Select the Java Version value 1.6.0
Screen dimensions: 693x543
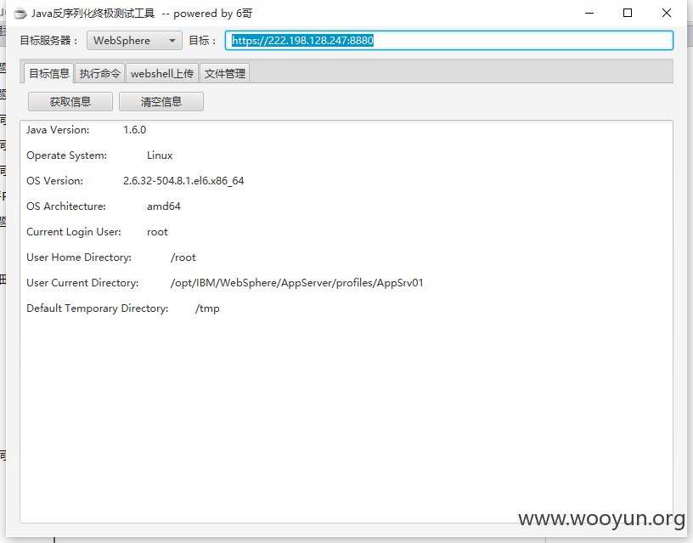click(x=134, y=130)
